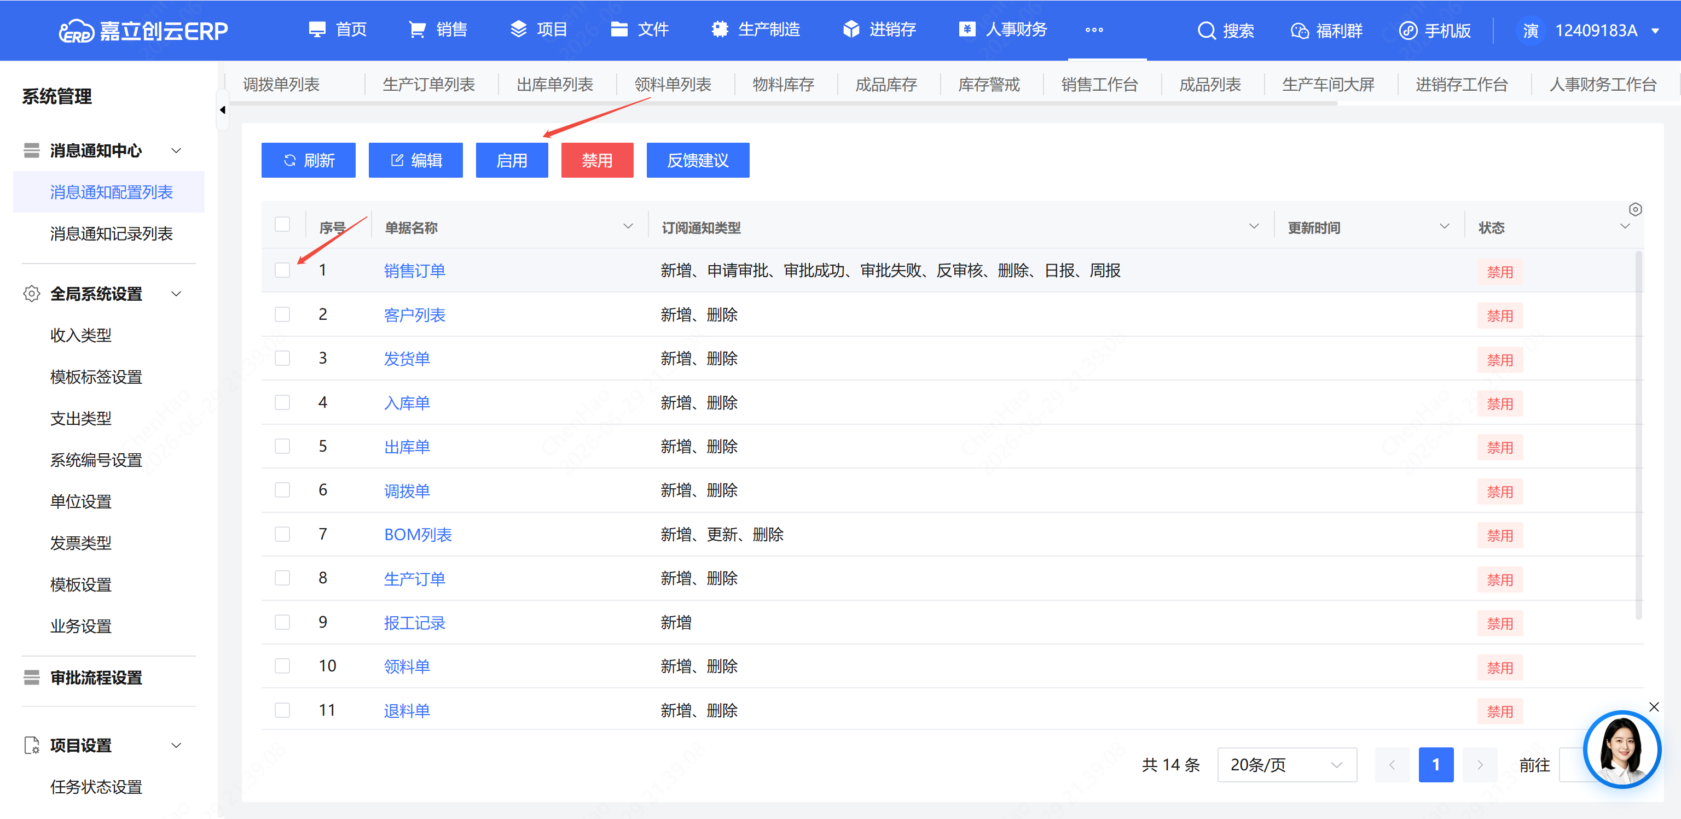Click the 人事财务 yen icon
The image size is (1681, 819).
tap(967, 30)
